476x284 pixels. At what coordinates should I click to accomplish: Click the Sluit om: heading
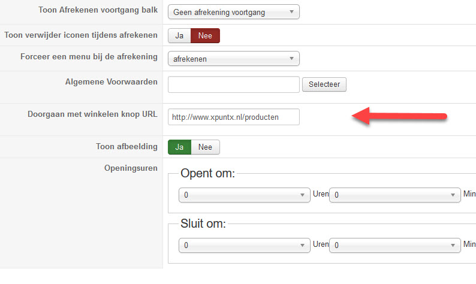203,223
